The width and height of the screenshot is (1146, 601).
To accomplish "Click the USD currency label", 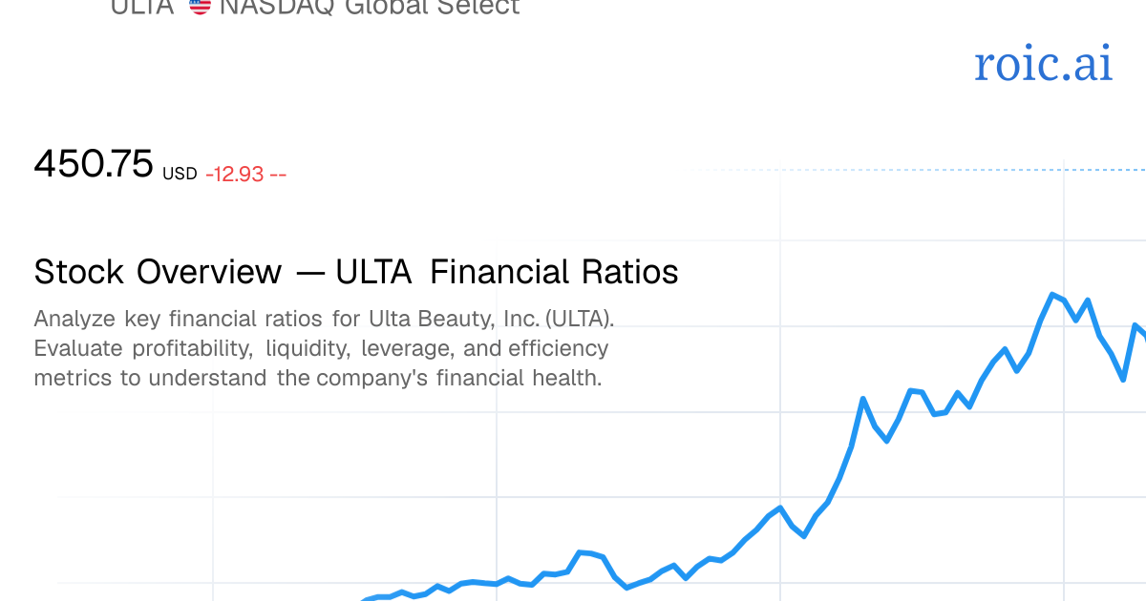I will click(x=180, y=174).
